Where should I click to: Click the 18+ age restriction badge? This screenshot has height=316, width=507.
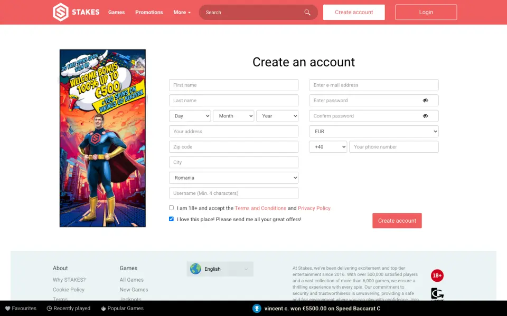pyautogui.click(x=437, y=275)
